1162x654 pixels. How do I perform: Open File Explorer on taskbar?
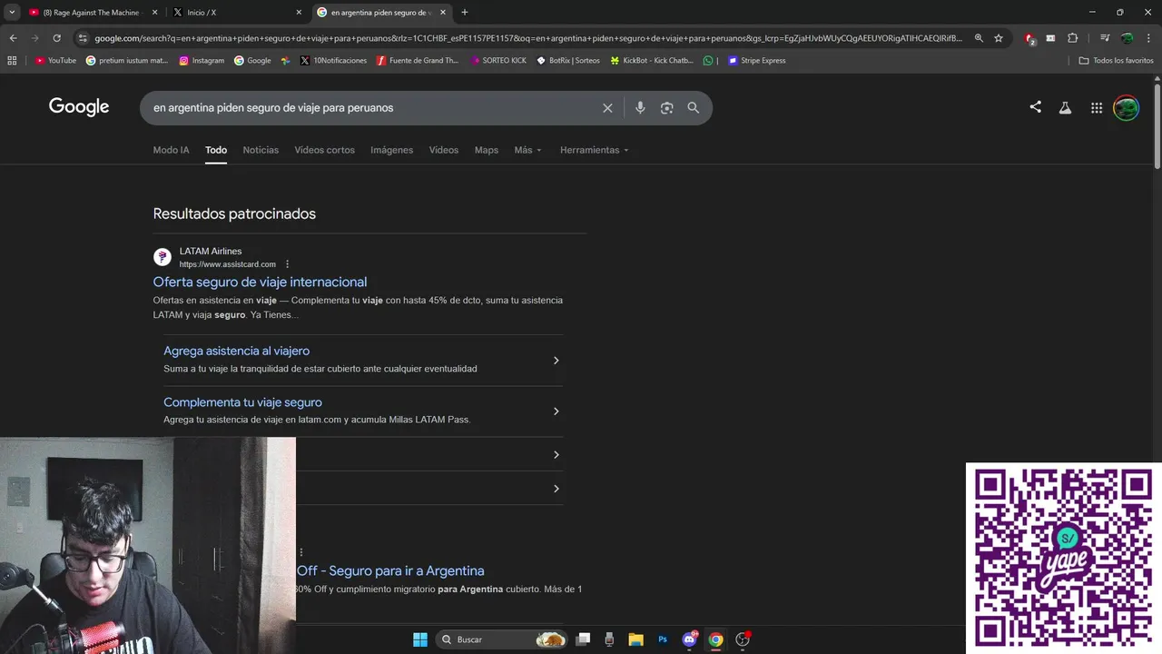tap(635, 639)
